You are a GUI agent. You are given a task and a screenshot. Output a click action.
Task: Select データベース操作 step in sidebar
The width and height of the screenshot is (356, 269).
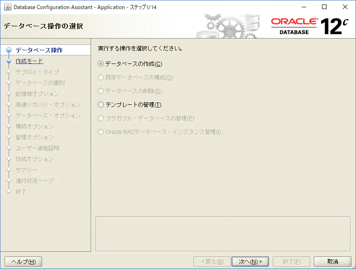[39, 50]
